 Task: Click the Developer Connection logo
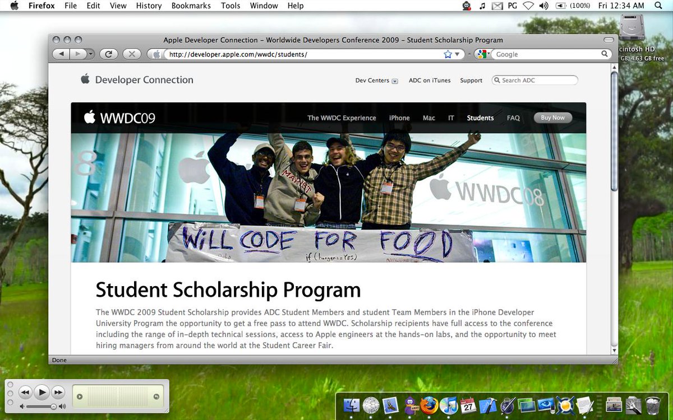tap(137, 80)
